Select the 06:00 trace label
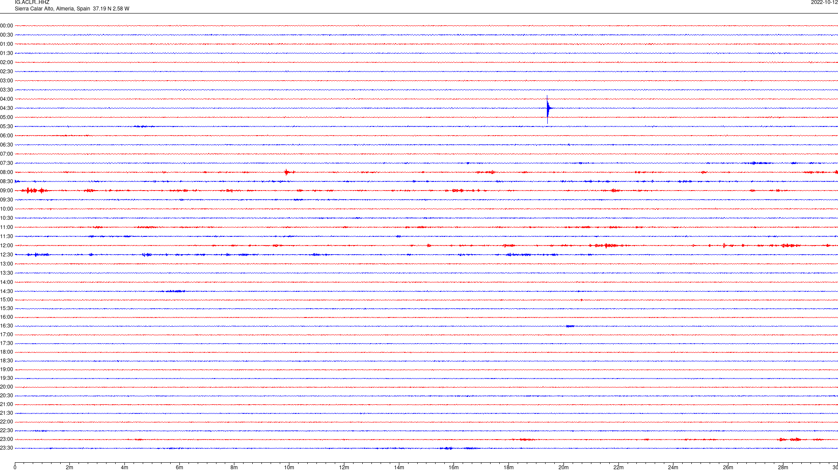The image size is (838, 471). (7, 136)
